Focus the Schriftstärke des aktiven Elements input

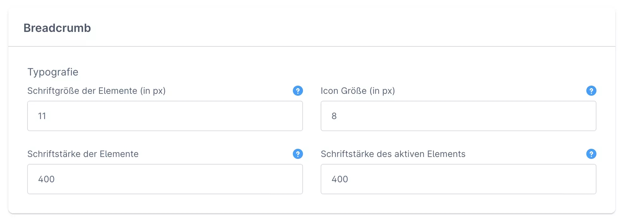458,179
